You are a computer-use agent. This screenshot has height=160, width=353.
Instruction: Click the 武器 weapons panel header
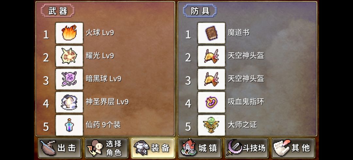(58, 10)
